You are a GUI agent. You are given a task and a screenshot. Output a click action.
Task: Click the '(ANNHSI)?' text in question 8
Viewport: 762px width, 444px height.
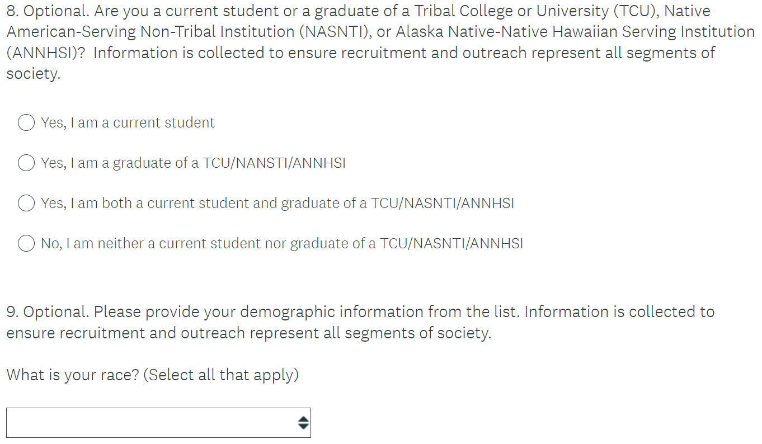pos(45,53)
